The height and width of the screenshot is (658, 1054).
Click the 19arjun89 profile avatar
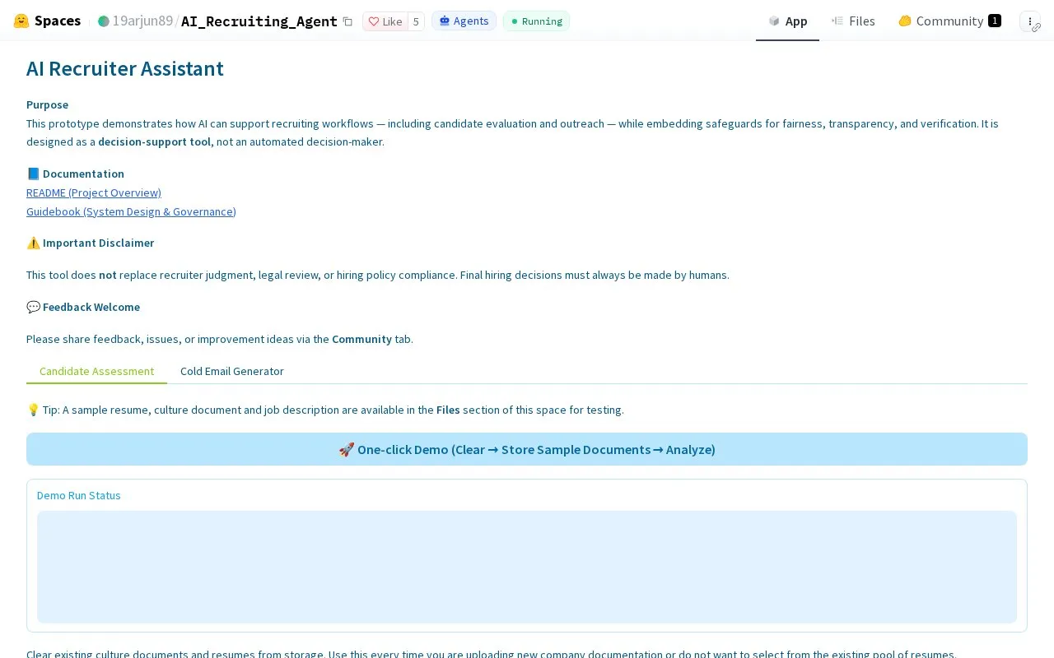tap(103, 21)
